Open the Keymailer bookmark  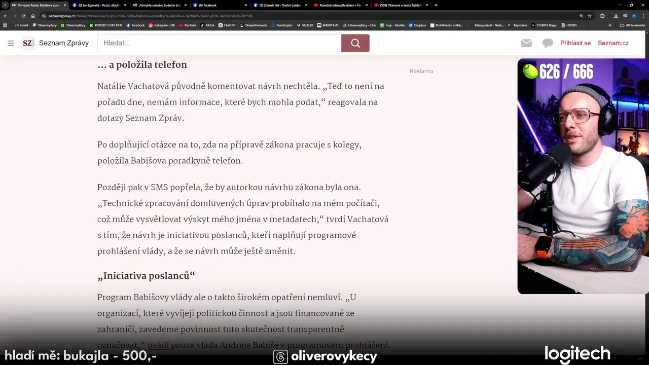tap(518, 25)
